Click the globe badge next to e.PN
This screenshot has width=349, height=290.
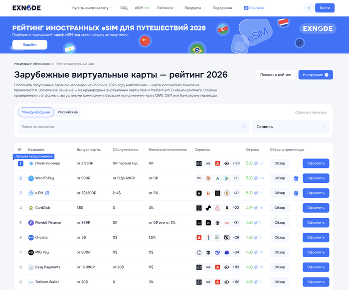[47, 193]
